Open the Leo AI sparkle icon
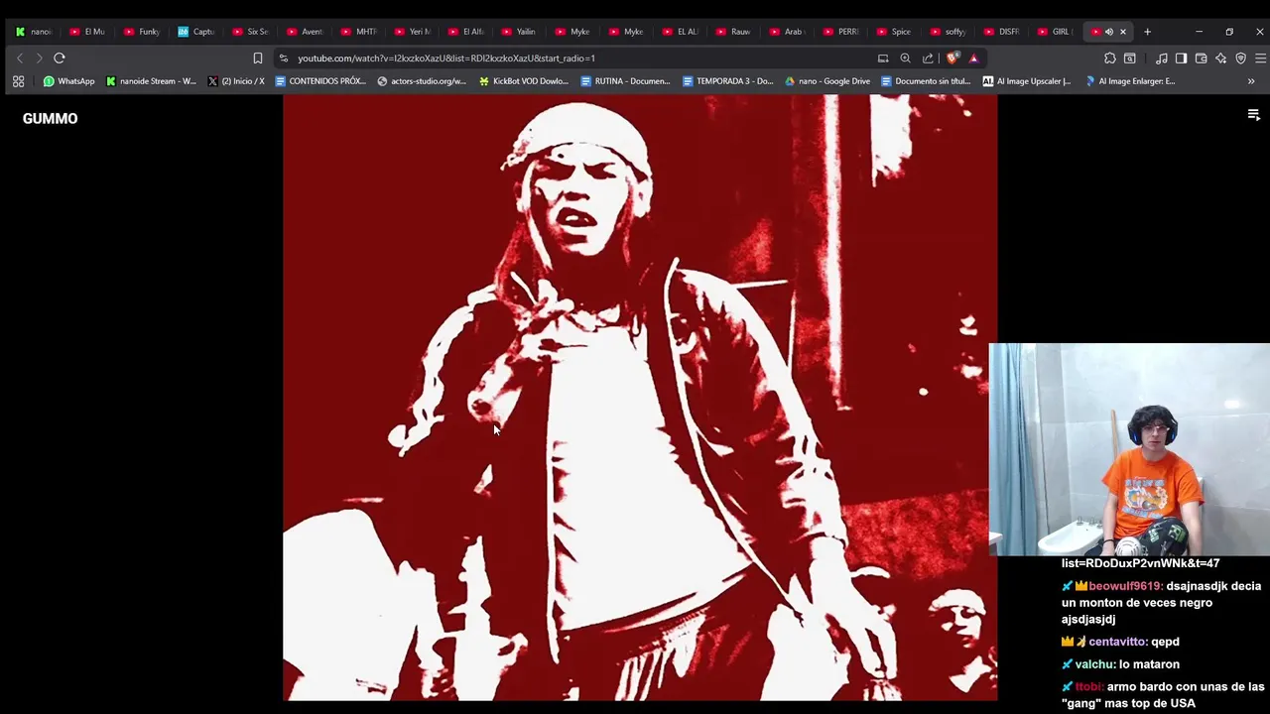1270x714 pixels. (1220, 58)
